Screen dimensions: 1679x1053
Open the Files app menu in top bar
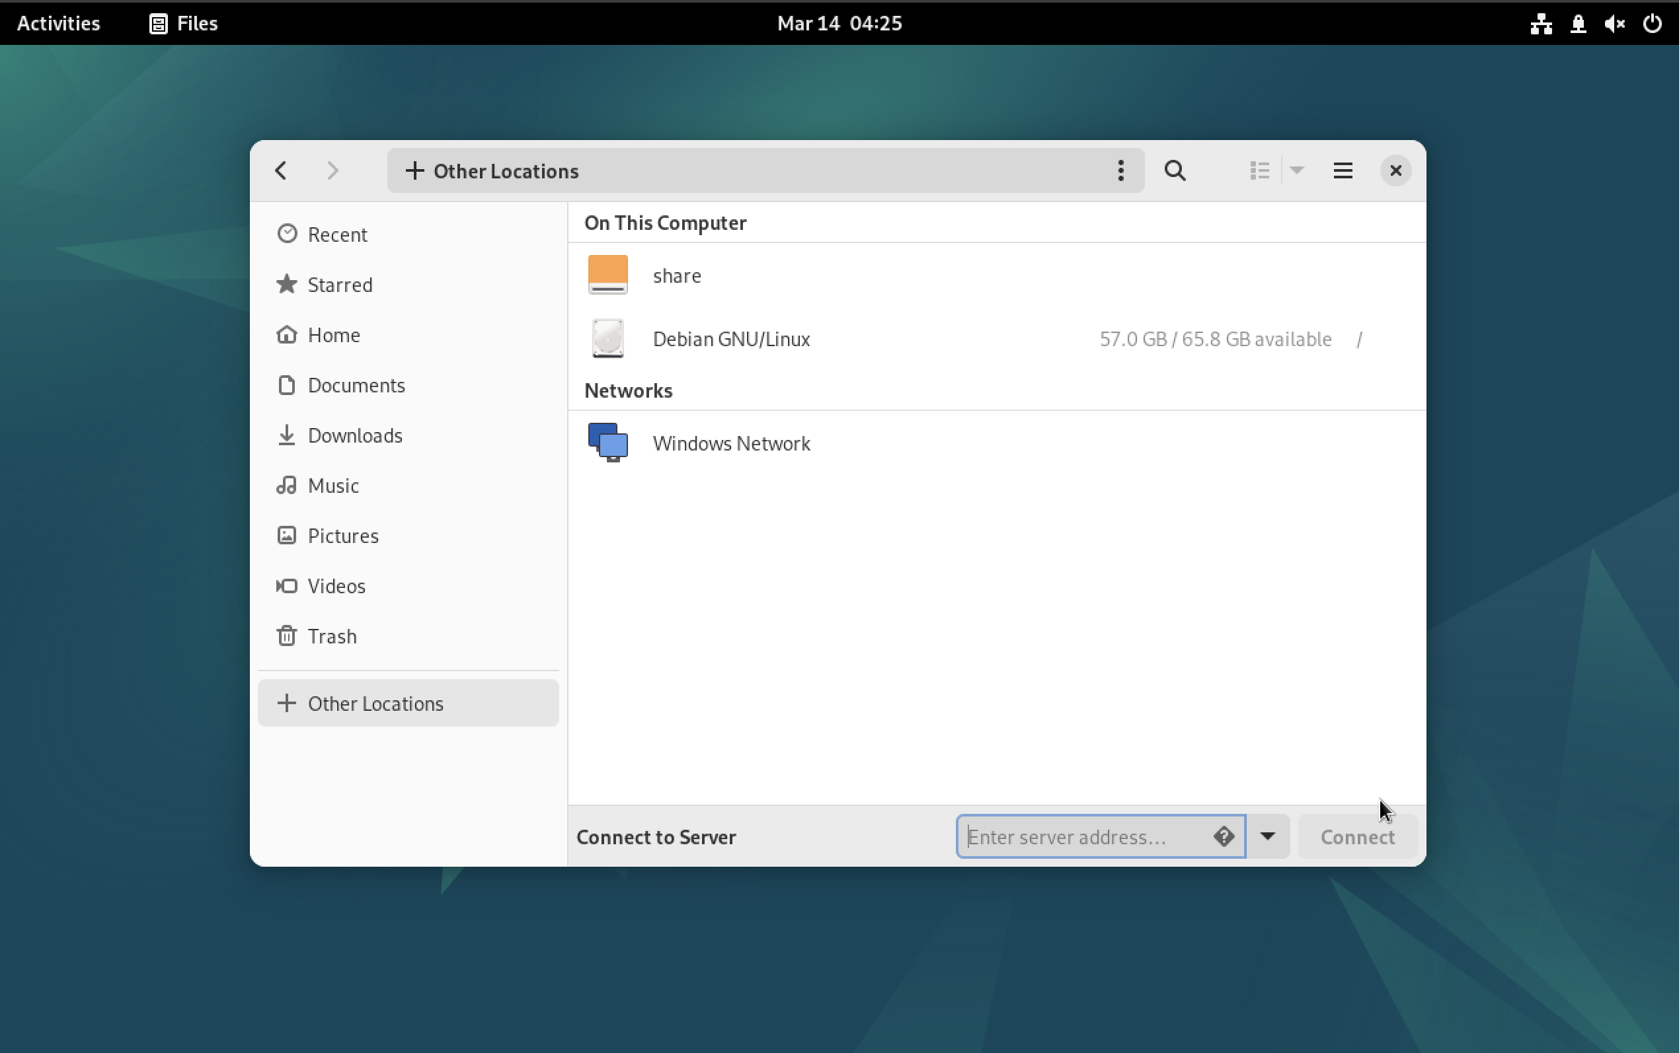(184, 23)
